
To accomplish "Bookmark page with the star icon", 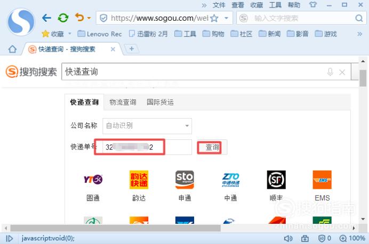I will (214, 18).
